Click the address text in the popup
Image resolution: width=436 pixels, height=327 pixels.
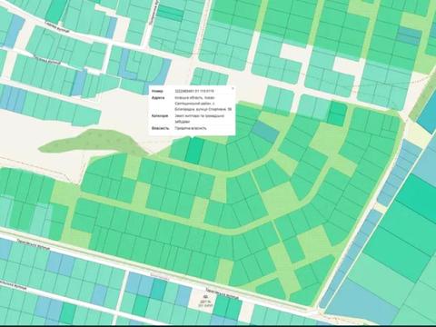pyautogui.click(x=203, y=104)
